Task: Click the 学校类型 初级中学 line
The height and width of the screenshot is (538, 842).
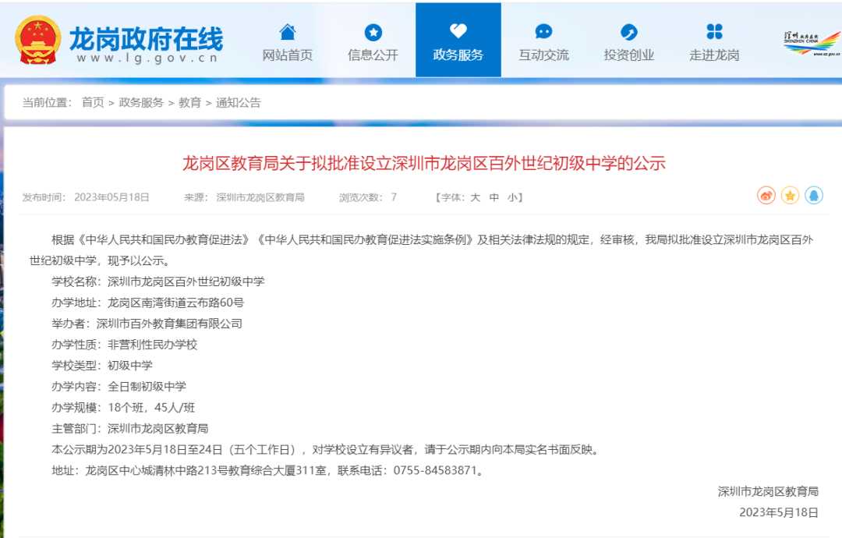Action: 102,366
